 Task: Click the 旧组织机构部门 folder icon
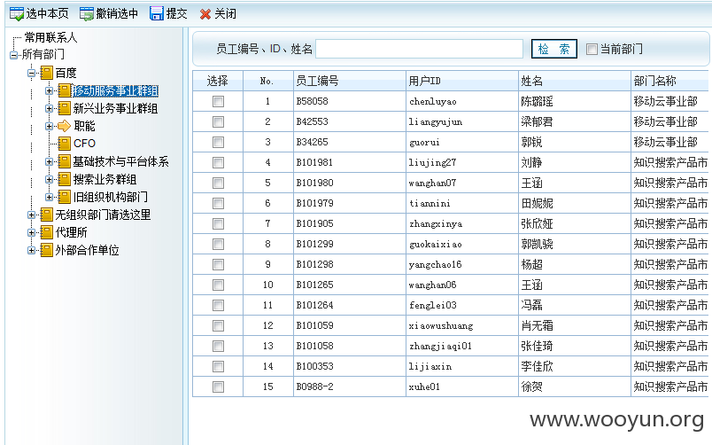(x=65, y=197)
